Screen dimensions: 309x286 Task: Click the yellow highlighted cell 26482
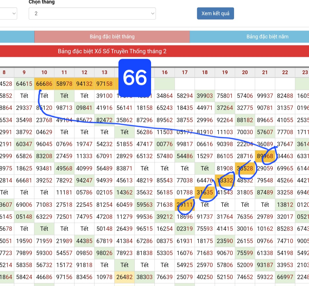tap(124, 277)
